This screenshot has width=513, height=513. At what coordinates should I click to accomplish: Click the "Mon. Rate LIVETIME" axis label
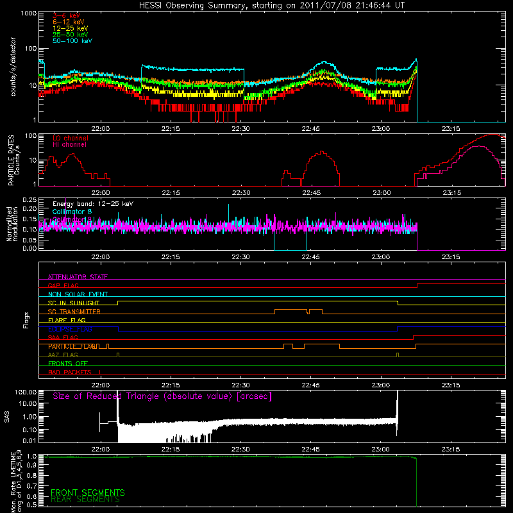[13, 482]
